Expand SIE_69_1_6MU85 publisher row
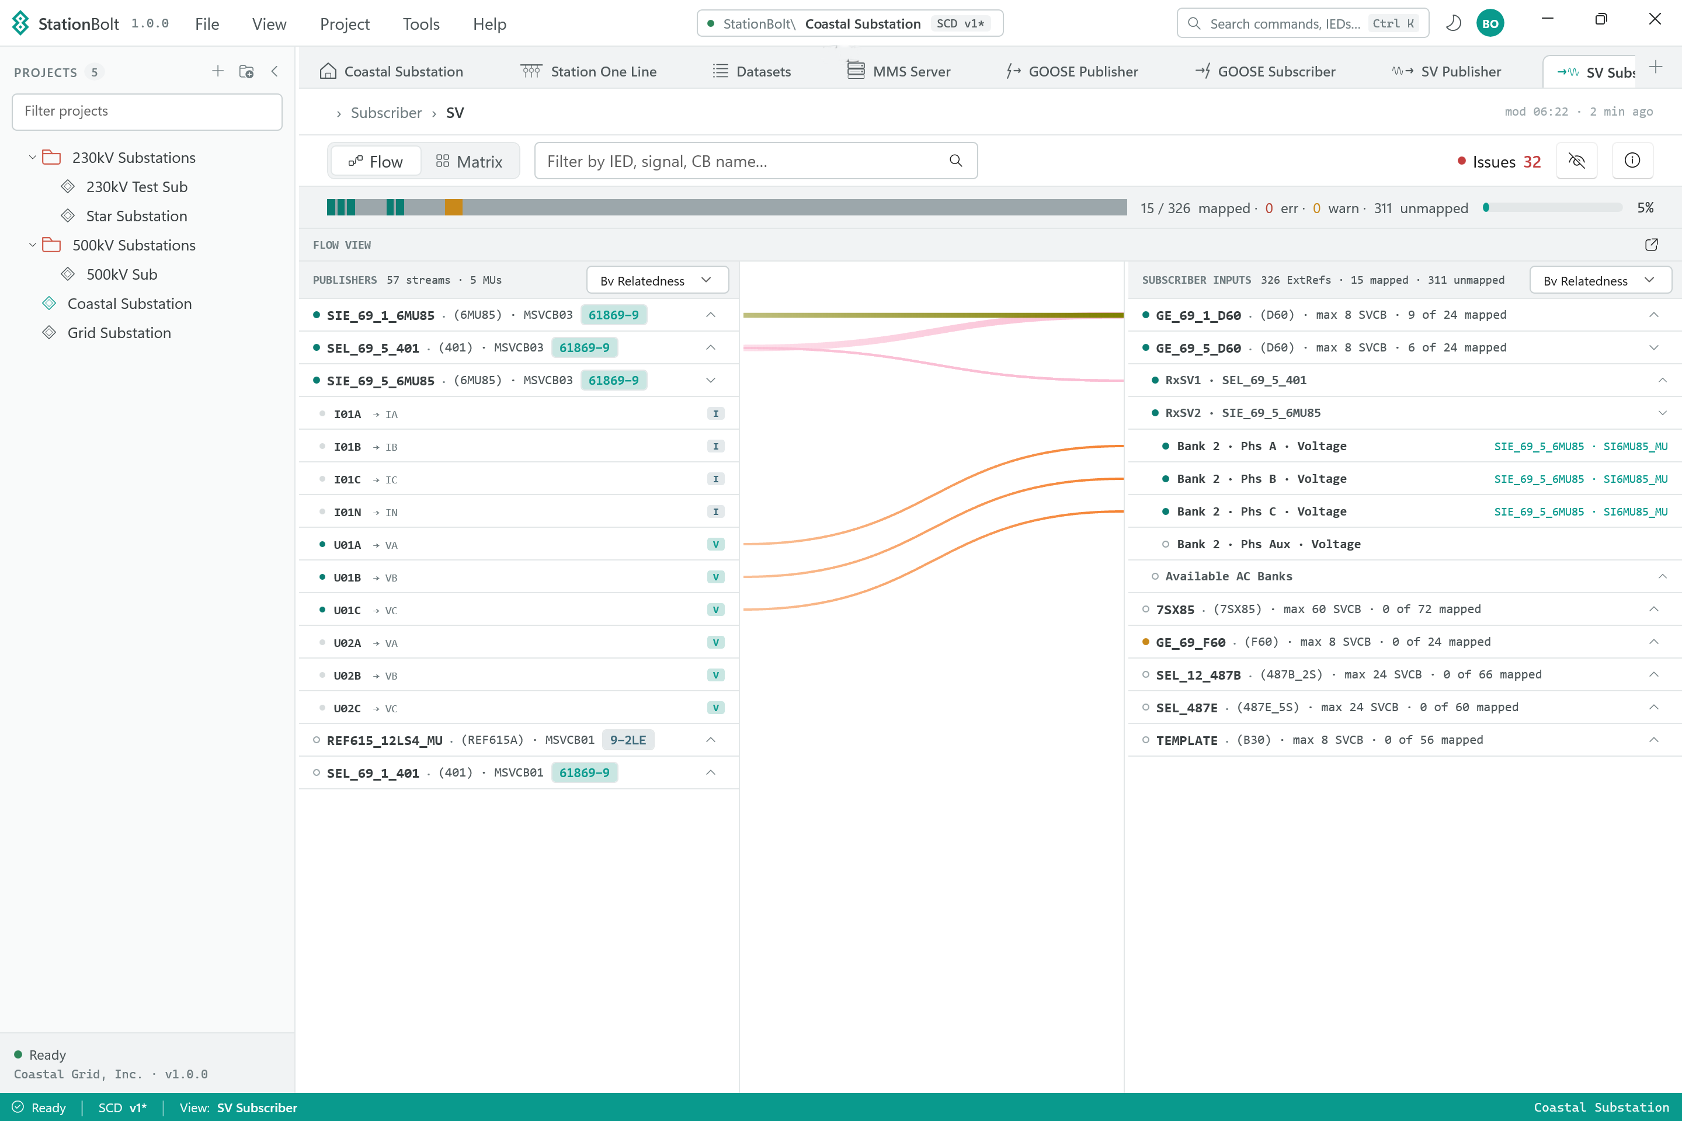The height and width of the screenshot is (1121, 1682). coord(711,315)
